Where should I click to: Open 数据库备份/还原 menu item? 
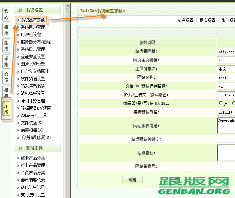(x=36, y=108)
